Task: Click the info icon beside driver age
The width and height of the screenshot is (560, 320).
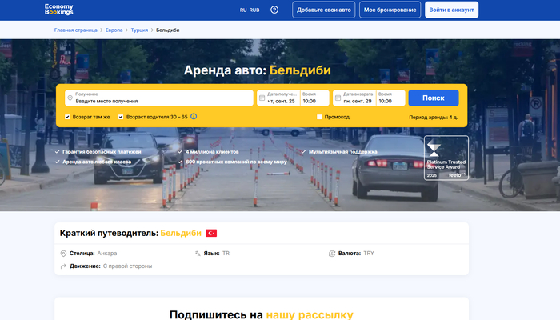Action: click(194, 117)
